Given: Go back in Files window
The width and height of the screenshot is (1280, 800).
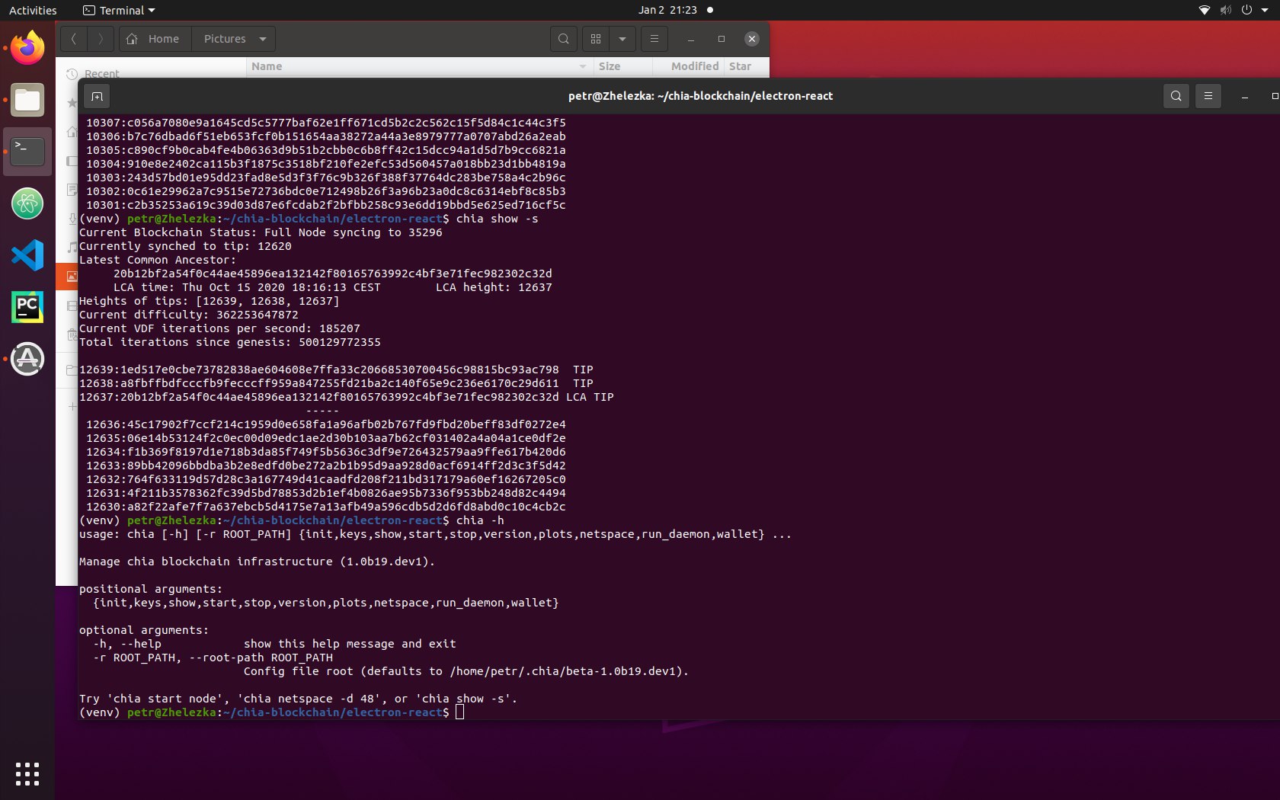Looking at the screenshot, I should 74,39.
